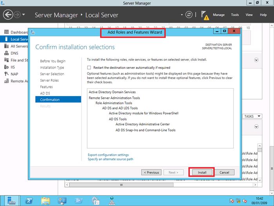Click AD DS Tools entry
Viewport: 274px width, 206px height.
(x=118, y=119)
